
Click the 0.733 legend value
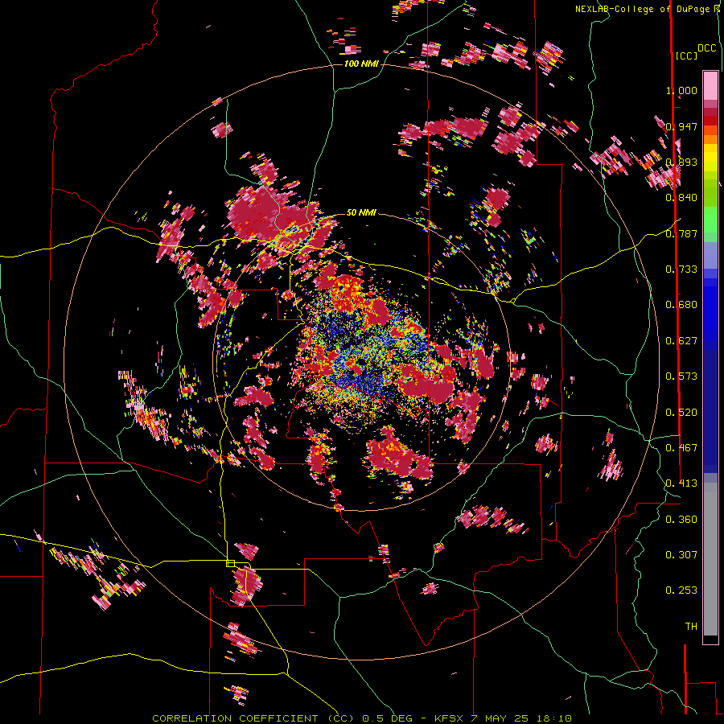[x=681, y=269]
